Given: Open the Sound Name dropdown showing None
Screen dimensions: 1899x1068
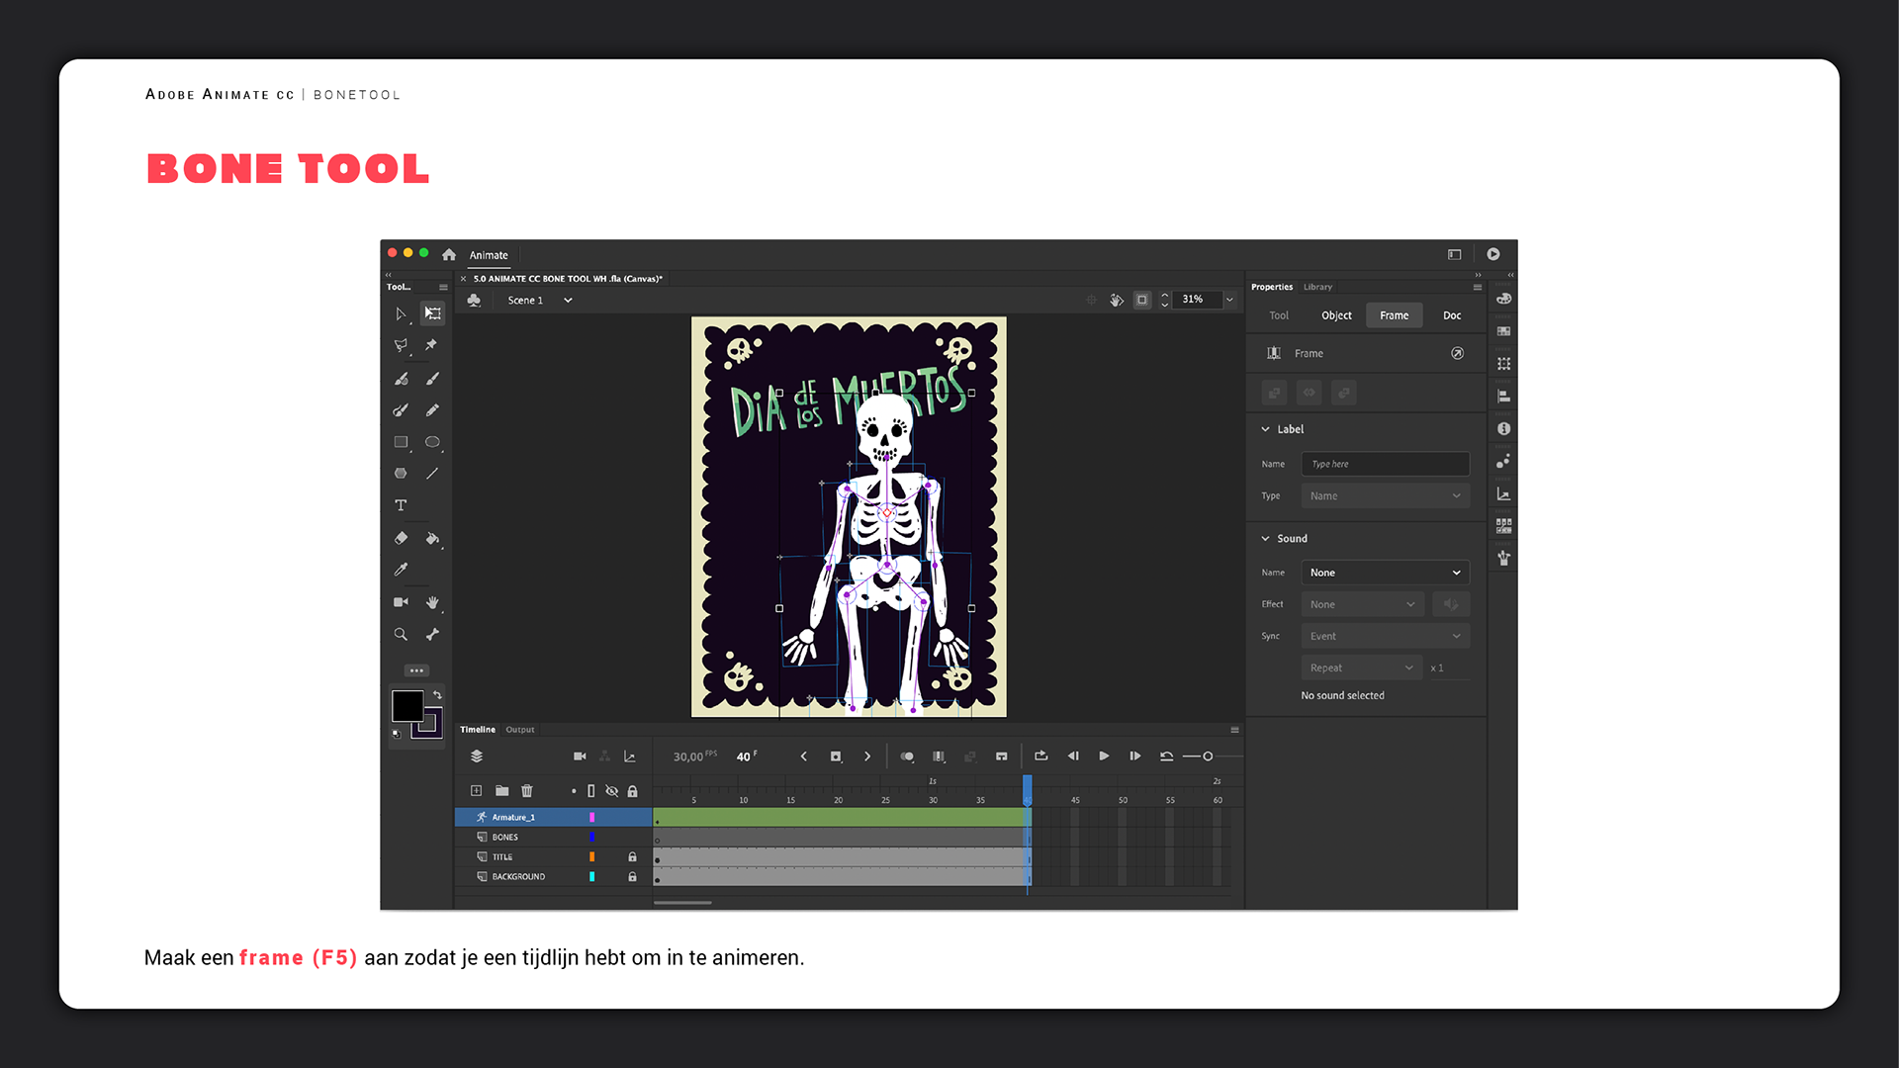Looking at the screenshot, I should coord(1385,573).
